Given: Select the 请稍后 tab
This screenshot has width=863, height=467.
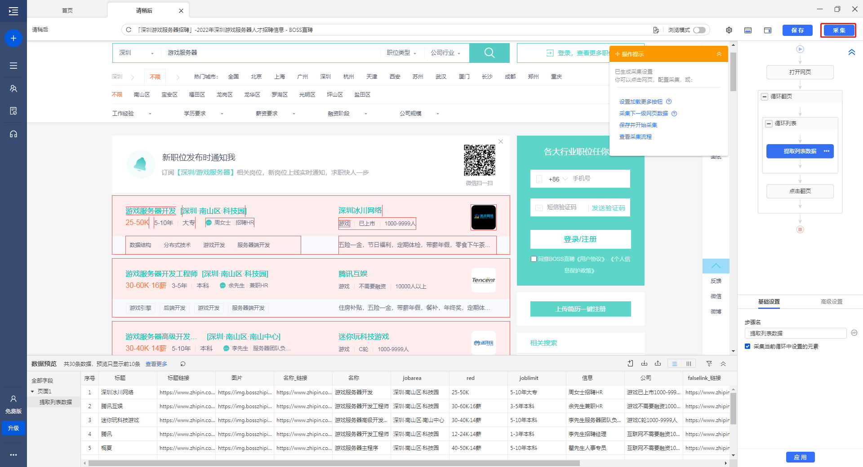Looking at the screenshot, I should [x=144, y=10].
